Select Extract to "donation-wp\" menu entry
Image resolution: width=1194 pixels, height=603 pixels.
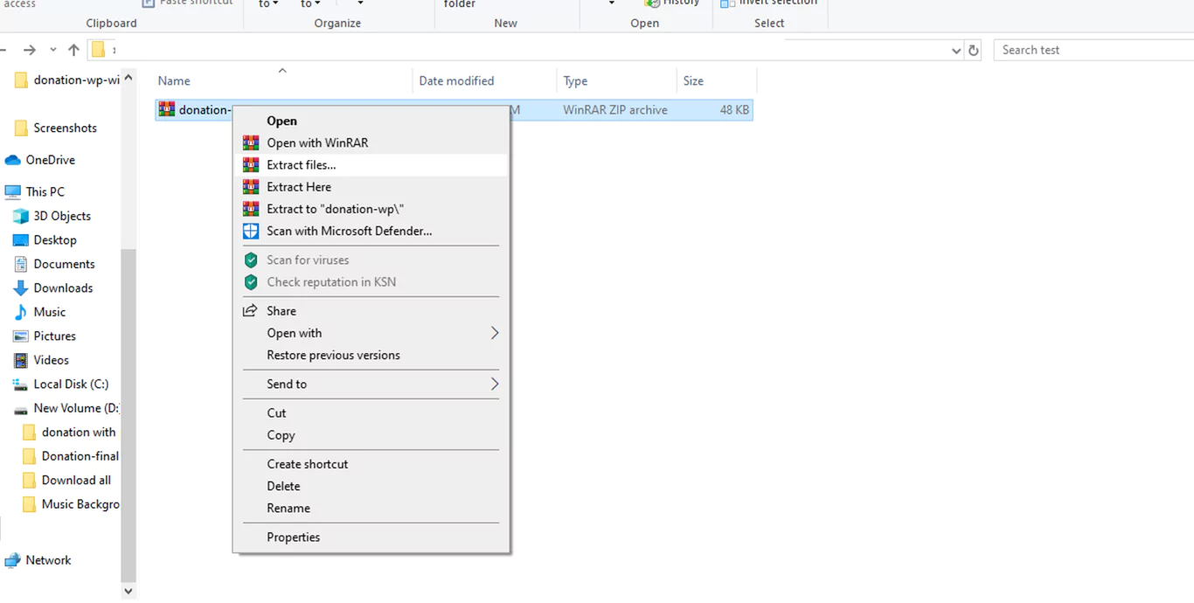[335, 209]
